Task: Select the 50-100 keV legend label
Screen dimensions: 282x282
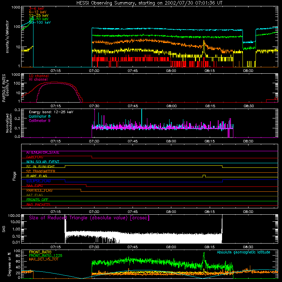Action: click(x=40, y=23)
